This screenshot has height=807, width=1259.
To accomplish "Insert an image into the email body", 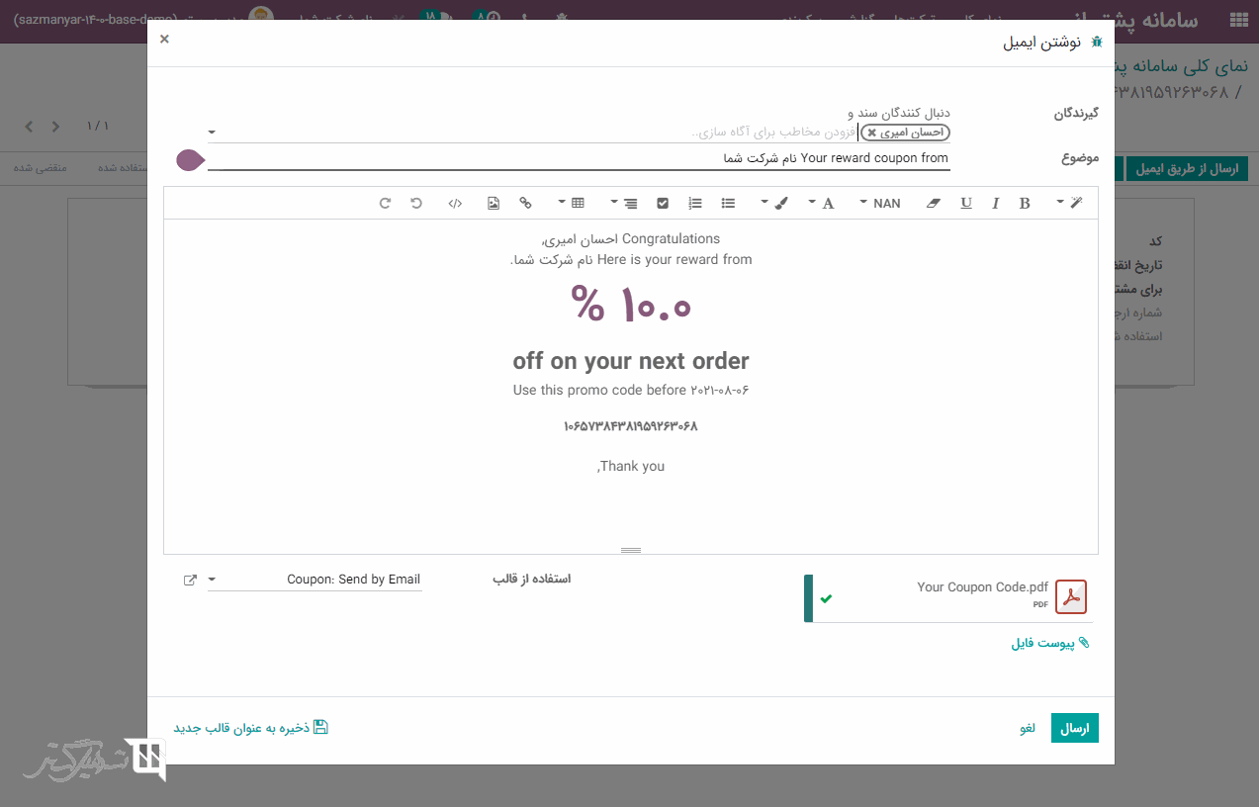I will click(x=493, y=203).
